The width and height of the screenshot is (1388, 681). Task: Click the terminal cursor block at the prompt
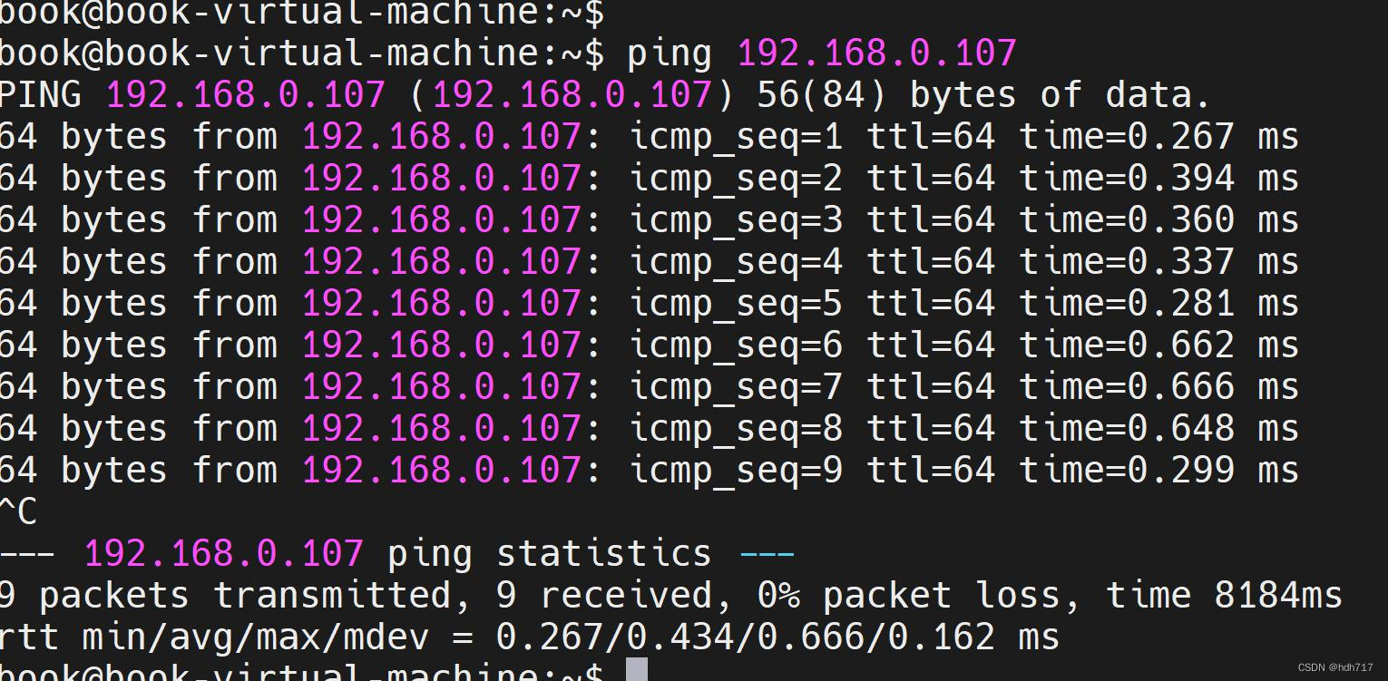coord(637,669)
